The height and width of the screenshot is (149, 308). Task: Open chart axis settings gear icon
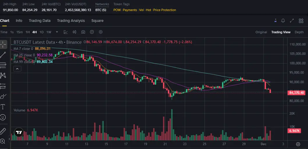coord(298,144)
